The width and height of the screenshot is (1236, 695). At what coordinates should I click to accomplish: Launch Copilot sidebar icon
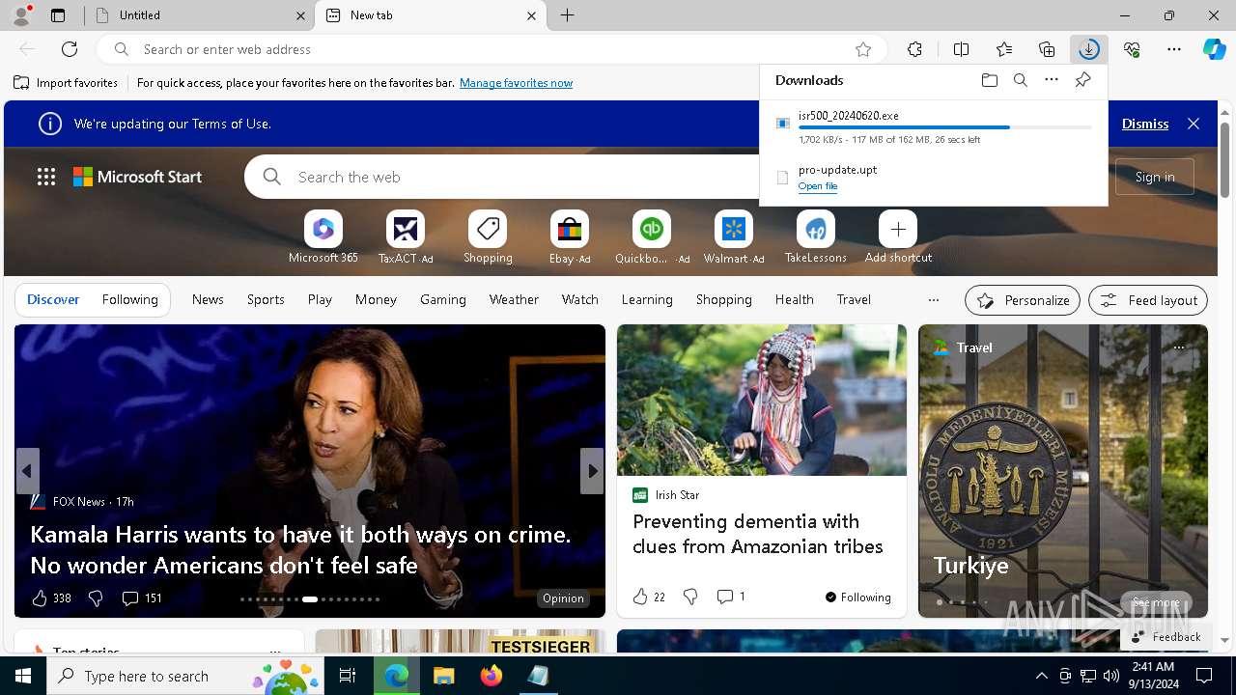[1214, 49]
